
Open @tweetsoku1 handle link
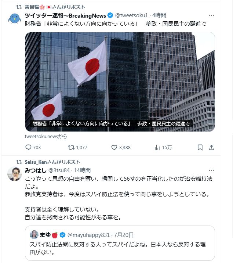(x=131, y=15)
